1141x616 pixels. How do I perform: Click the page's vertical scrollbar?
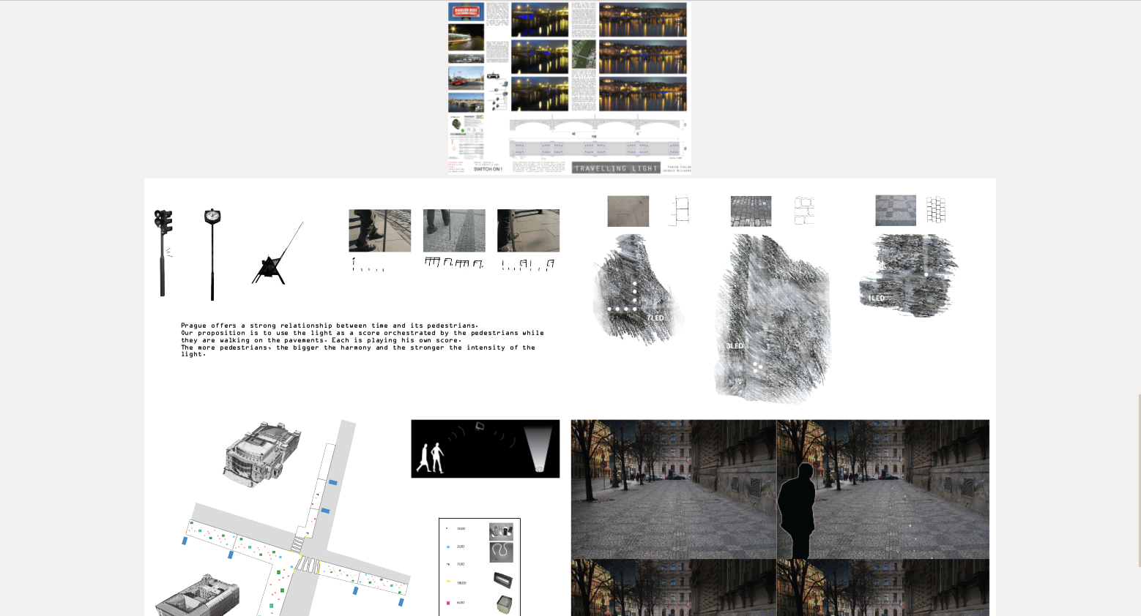point(1138,479)
